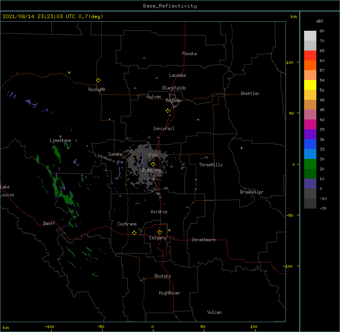Pick the purple-blue 0-10 dBZ legend swatch
Viewport: 340px width, 332px height.
tap(310, 184)
